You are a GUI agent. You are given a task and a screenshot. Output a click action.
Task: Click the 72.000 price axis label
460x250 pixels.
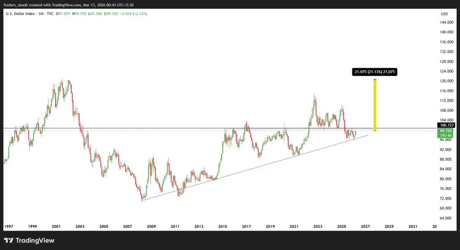pos(445,199)
